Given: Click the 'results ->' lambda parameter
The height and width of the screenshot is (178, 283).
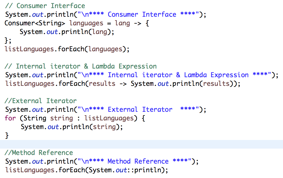Looking at the screenshot, I should [x=106, y=84].
